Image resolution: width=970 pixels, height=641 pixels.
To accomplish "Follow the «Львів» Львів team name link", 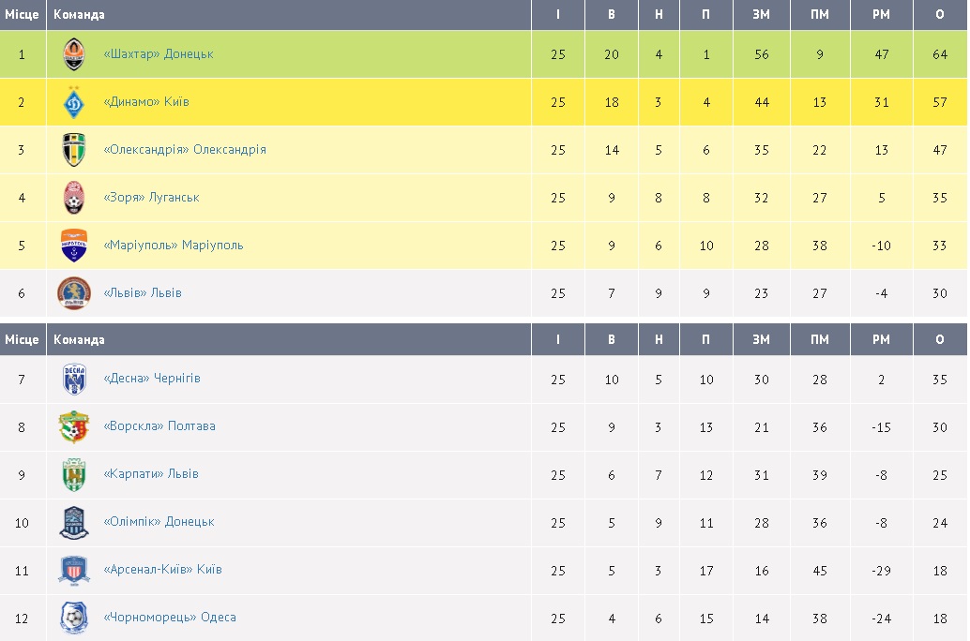I will 143,293.
